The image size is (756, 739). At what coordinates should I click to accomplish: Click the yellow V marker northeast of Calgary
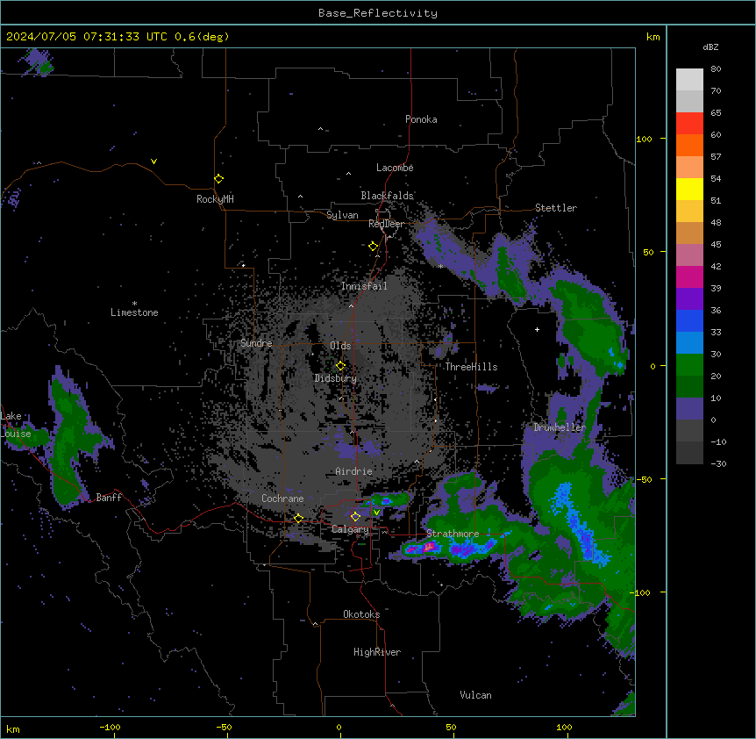click(376, 513)
